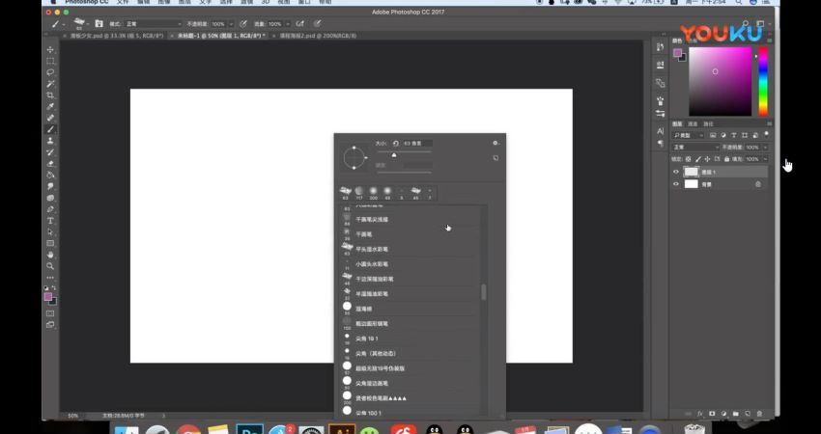Screen dimensions: 821x434
Task: Select the Type (T) tool
Action: coord(50,221)
